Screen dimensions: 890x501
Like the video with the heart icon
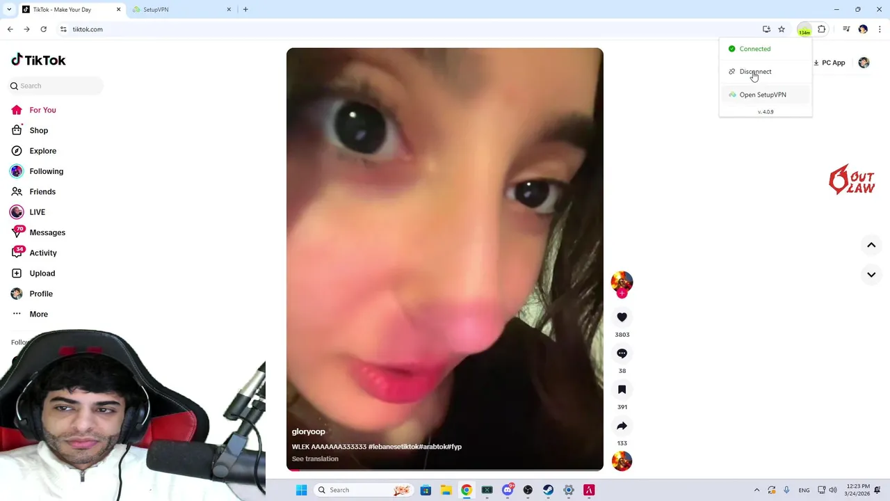(622, 317)
